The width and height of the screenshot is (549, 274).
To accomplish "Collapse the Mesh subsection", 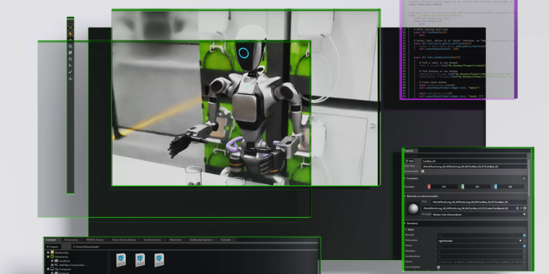I will 406,229.
